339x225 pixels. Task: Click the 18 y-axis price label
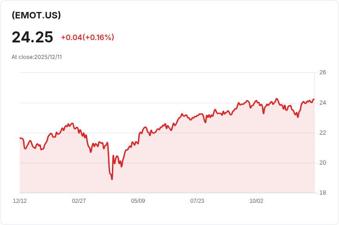(322, 193)
